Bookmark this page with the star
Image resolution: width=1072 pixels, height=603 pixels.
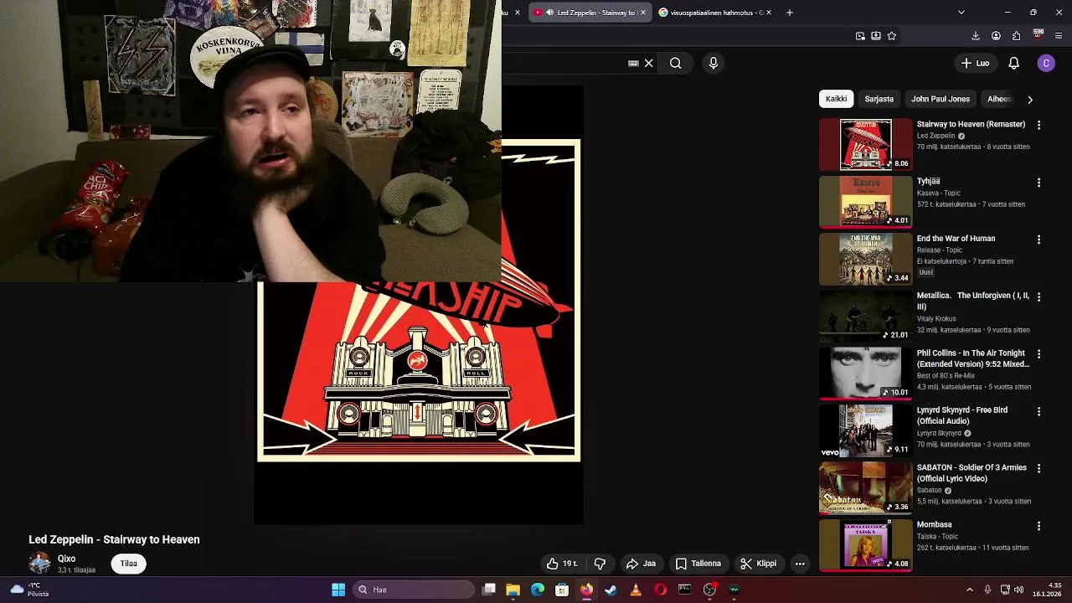pos(891,36)
